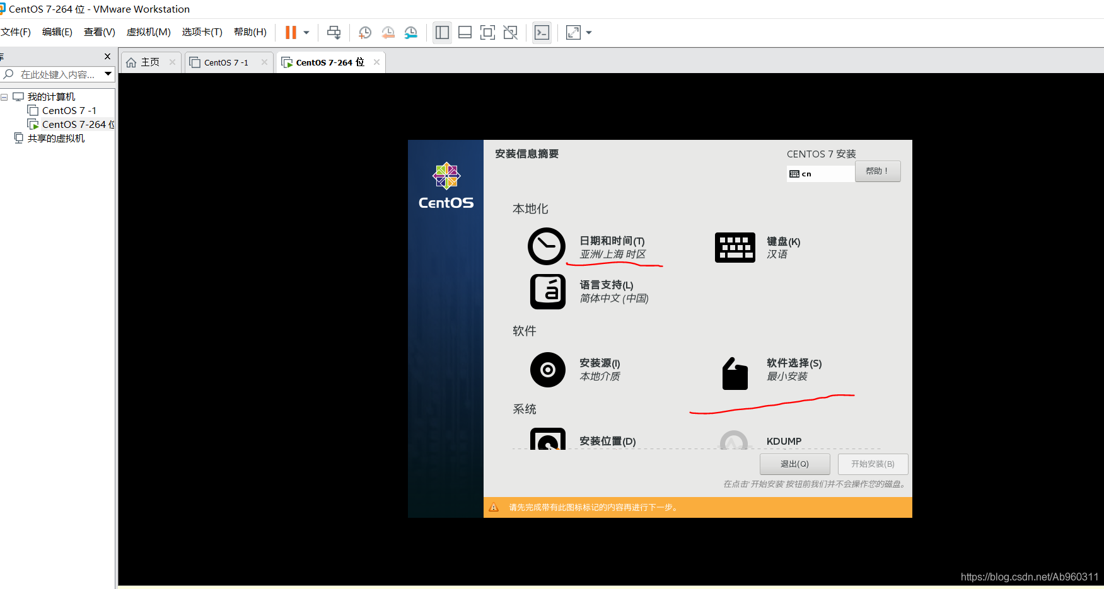
Task: Select CentOS 7 -1 in library tree
Action: [69, 111]
